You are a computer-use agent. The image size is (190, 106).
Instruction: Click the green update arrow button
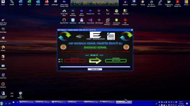pyautogui.click(x=95, y=61)
